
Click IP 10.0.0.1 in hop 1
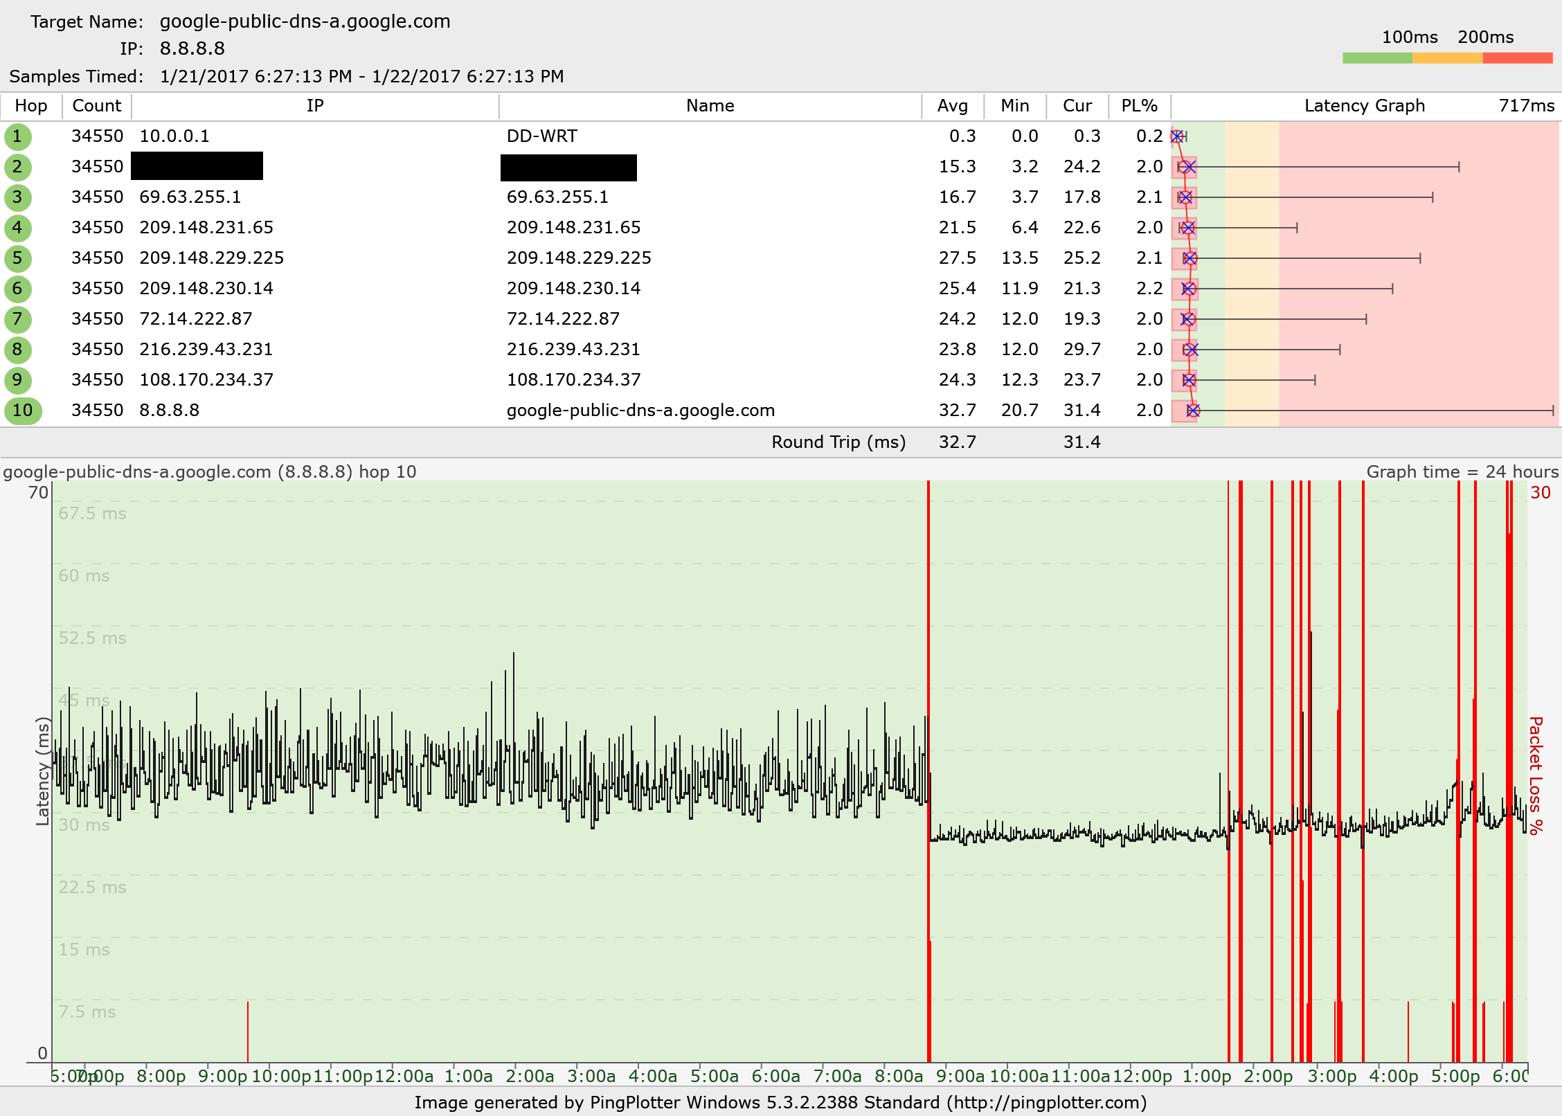coord(174,136)
